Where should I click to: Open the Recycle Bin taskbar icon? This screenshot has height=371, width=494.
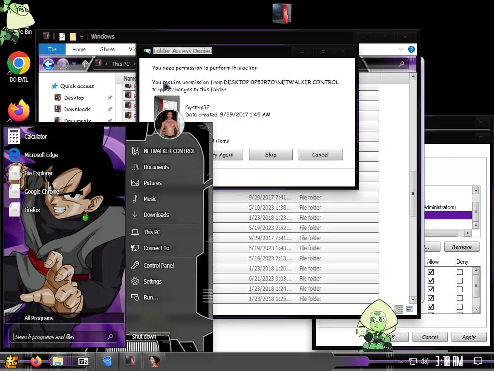107,361
